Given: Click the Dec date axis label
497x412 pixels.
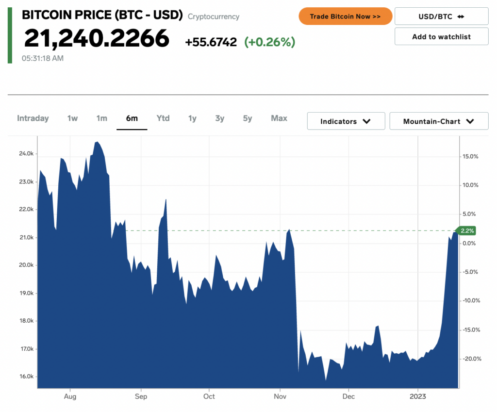Looking at the screenshot, I should (348, 396).
